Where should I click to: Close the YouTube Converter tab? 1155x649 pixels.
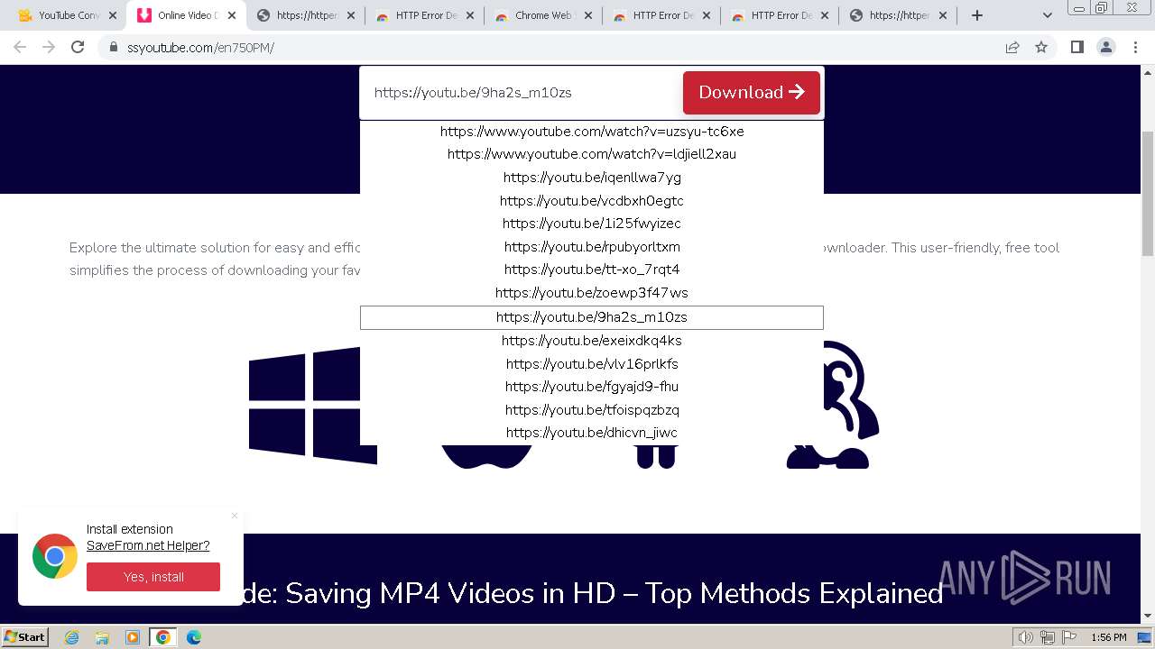click(x=113, y=15)
